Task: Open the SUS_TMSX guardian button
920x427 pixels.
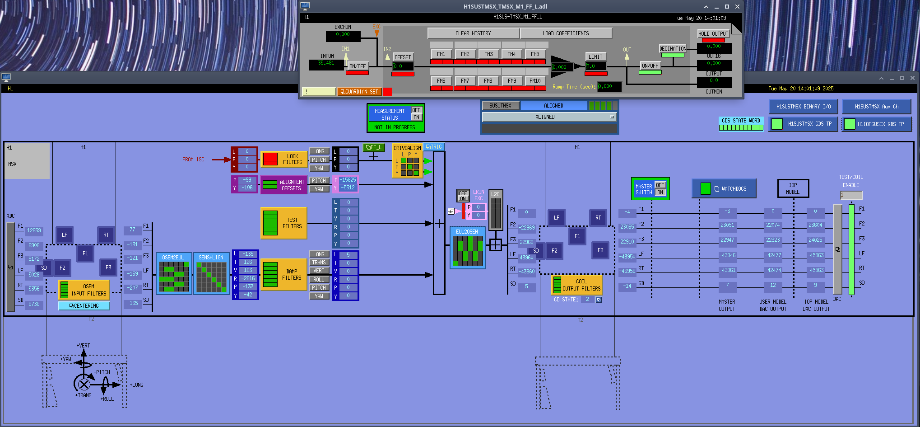Action: (501, 106)
